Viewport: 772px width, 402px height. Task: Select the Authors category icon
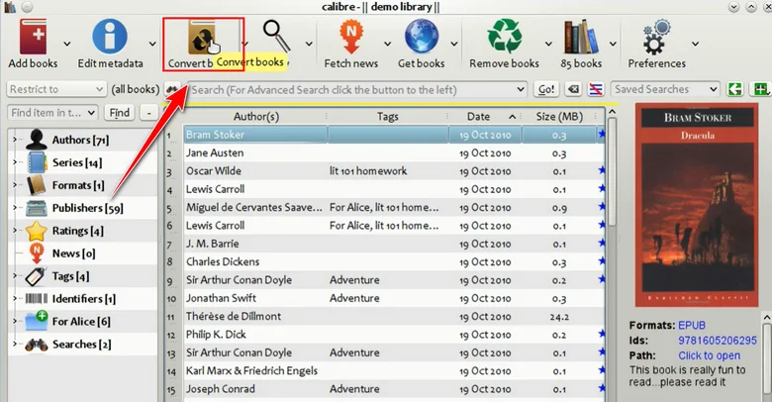tap(37, 140)
